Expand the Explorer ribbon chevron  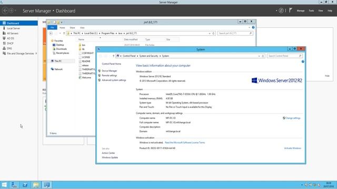pyautogui.click(x=249, y=27)
